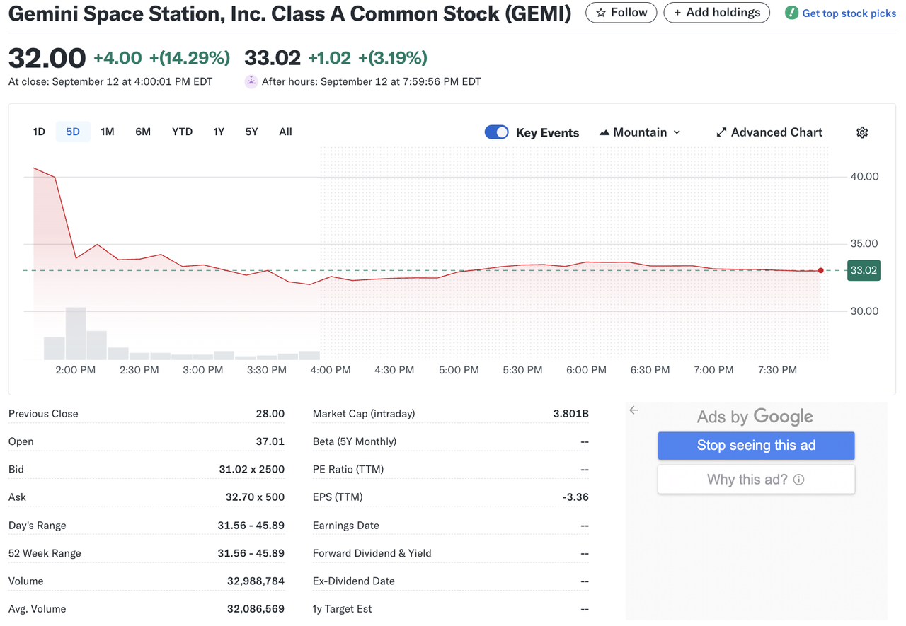Image resolution: width=906 pixels, height=626 pixels.
Task: Open Get top stock picks link
Action: pyautogui.click(x=849, y=13)
